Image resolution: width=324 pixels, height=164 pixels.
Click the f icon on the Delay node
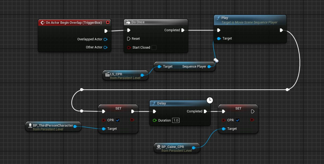pyautogui.click(x=155, y=103)
